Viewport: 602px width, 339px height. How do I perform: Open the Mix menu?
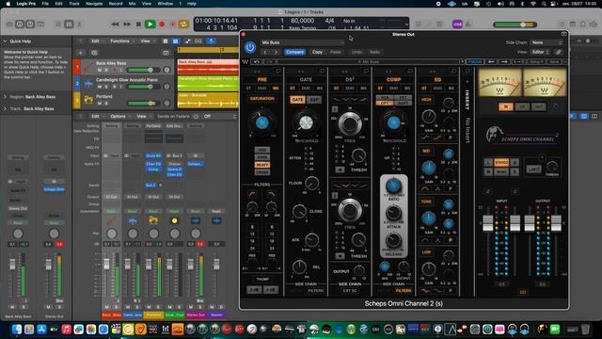click(132, 4)
